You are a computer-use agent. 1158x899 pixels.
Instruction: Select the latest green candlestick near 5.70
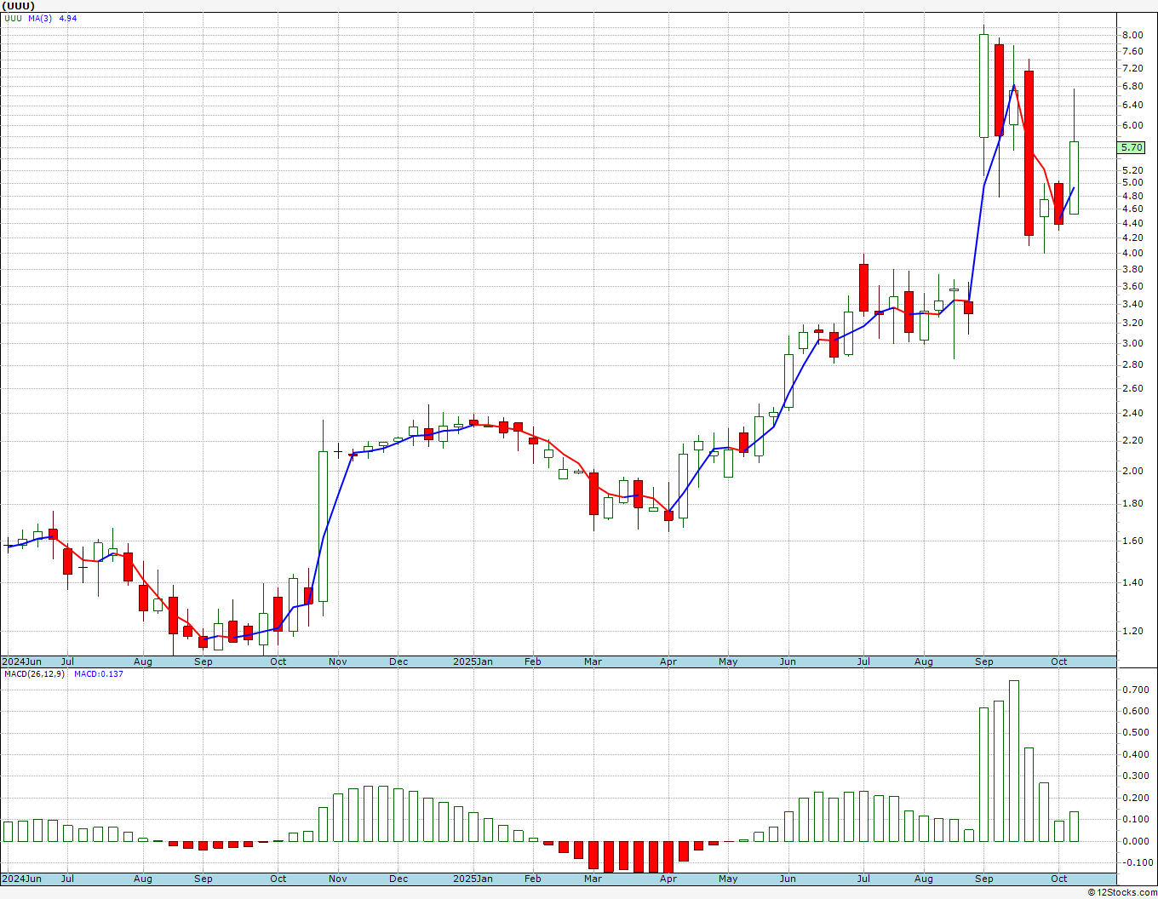[x=1075, y=177]
